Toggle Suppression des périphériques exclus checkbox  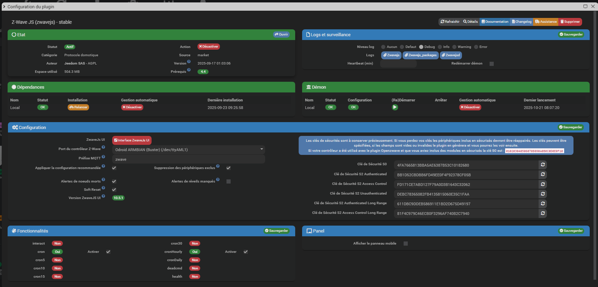228,168
